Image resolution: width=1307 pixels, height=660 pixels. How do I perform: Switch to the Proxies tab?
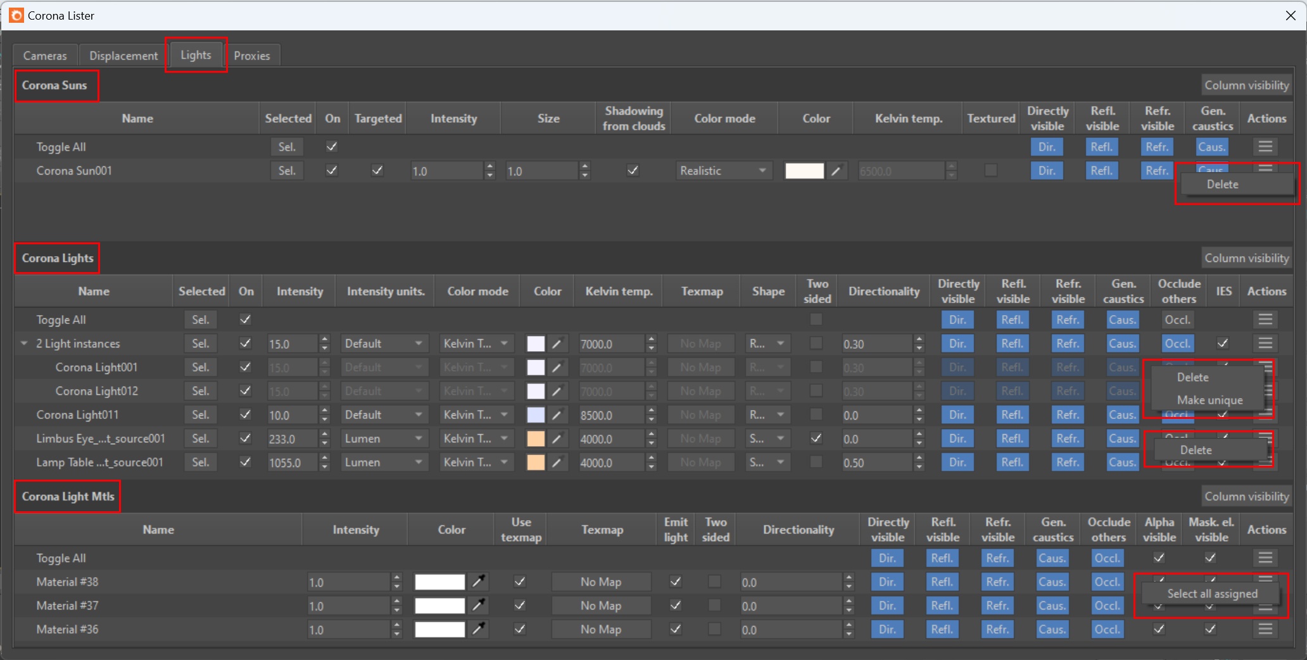click(x=251, y=56)
